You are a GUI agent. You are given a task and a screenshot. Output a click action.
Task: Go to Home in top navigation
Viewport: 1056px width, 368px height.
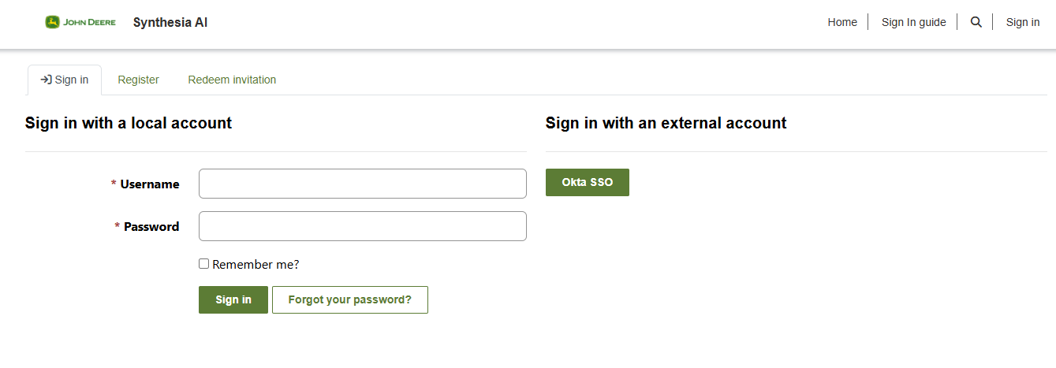click(x=842, y=22)
